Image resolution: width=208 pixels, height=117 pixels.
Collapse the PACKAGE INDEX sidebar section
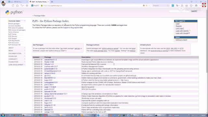point(25,21)
